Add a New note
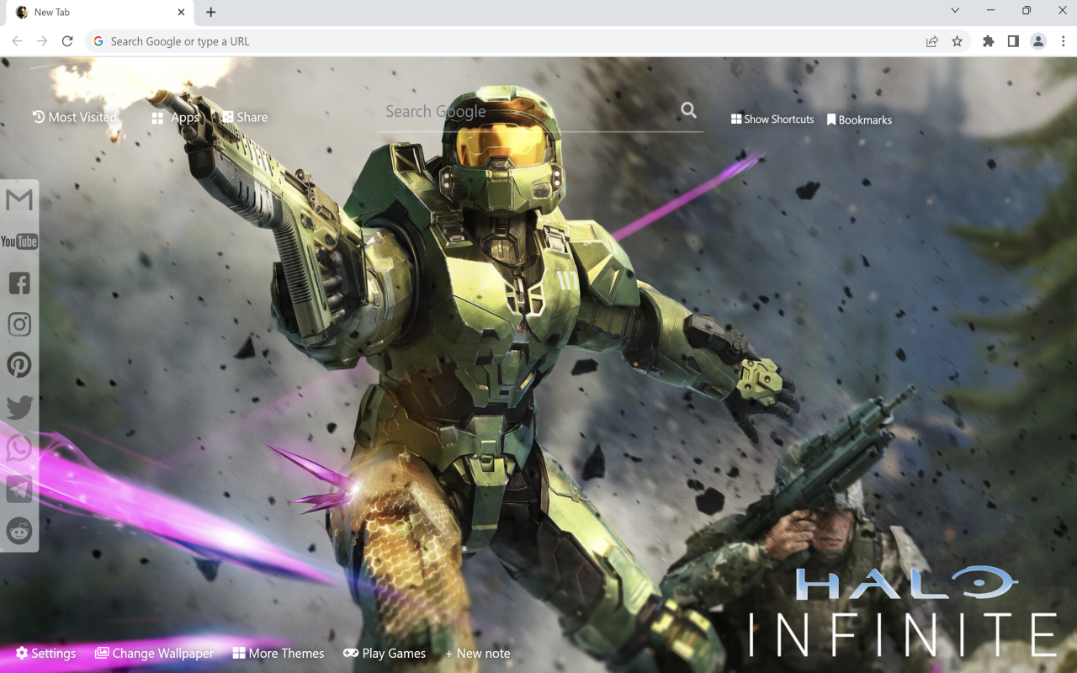The image size is (1077, 673). [478, 653]
